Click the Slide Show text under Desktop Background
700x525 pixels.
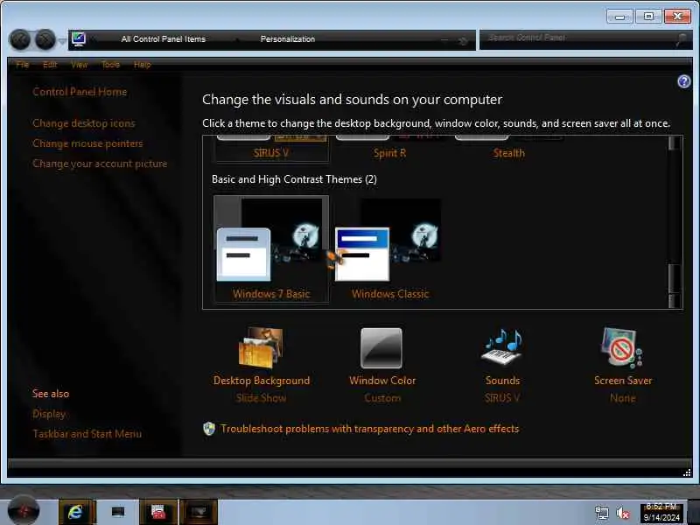[261, 398]
